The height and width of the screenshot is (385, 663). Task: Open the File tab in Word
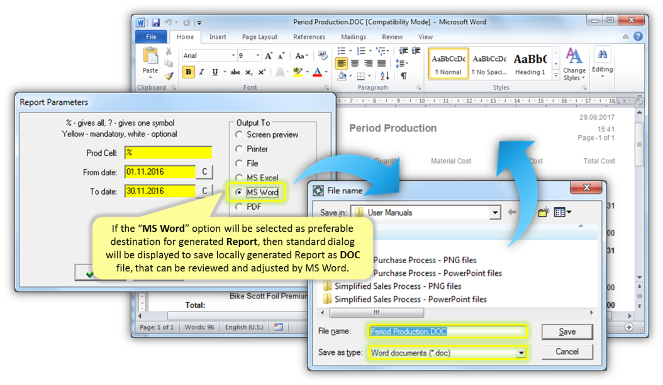(x=151, y=36)
